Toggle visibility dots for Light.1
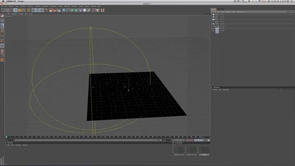Image resolution: width=295 pixels, height=166 pixels. pyautogui.click(x=221, y=14)
